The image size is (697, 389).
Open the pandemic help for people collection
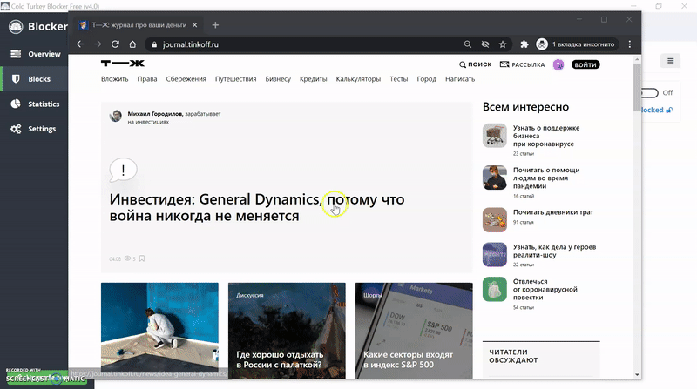tap(546, 178)
